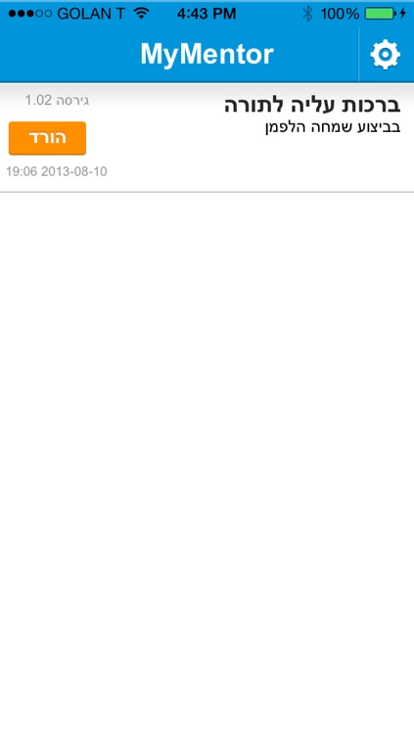Screen dimensions: 414x734
Task: Tap the Bluetooth icon in status bar
Action: pyautogui.click(x=307, y=14)
